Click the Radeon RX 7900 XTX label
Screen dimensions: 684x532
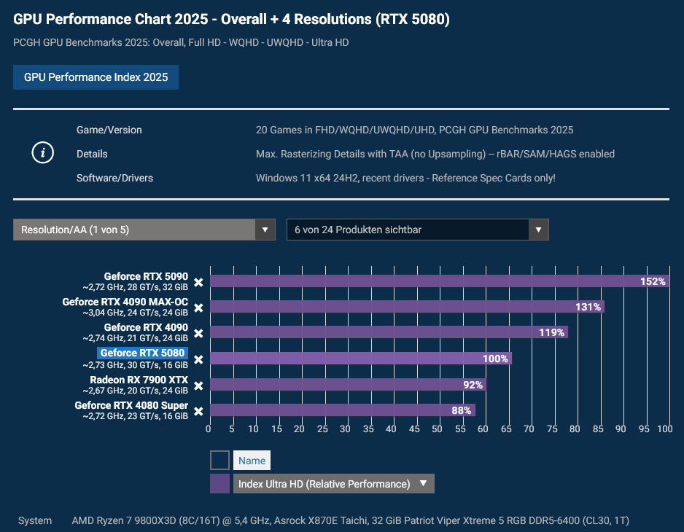(139, 380)
